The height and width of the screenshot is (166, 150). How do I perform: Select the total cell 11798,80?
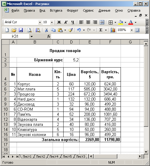[110, 140]
